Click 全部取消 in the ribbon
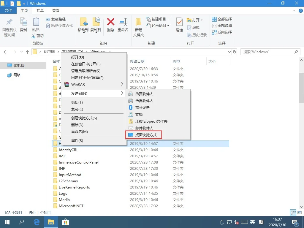This screenshot has width=304, height=228. 222,26
